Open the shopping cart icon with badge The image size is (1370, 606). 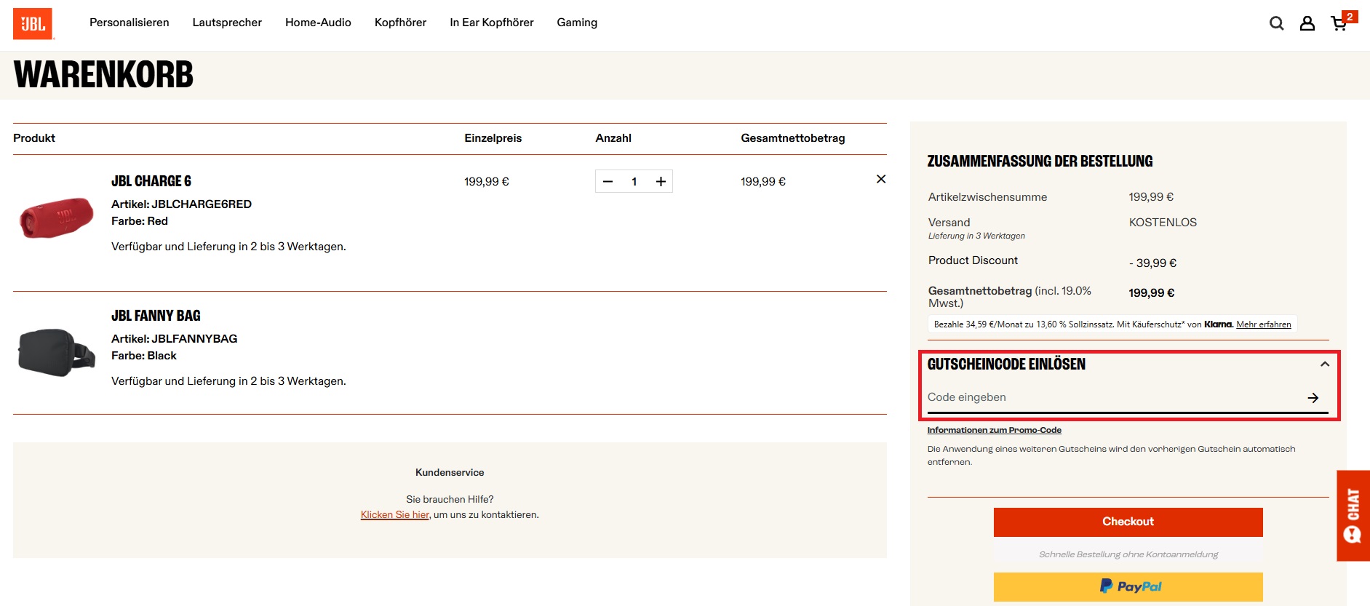tap(1342, 21)
